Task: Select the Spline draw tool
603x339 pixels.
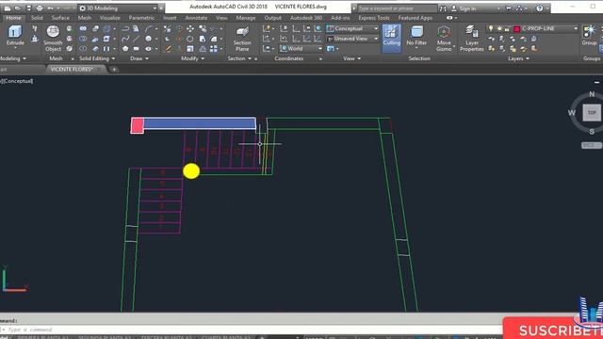Action: [x=125, y=39]
